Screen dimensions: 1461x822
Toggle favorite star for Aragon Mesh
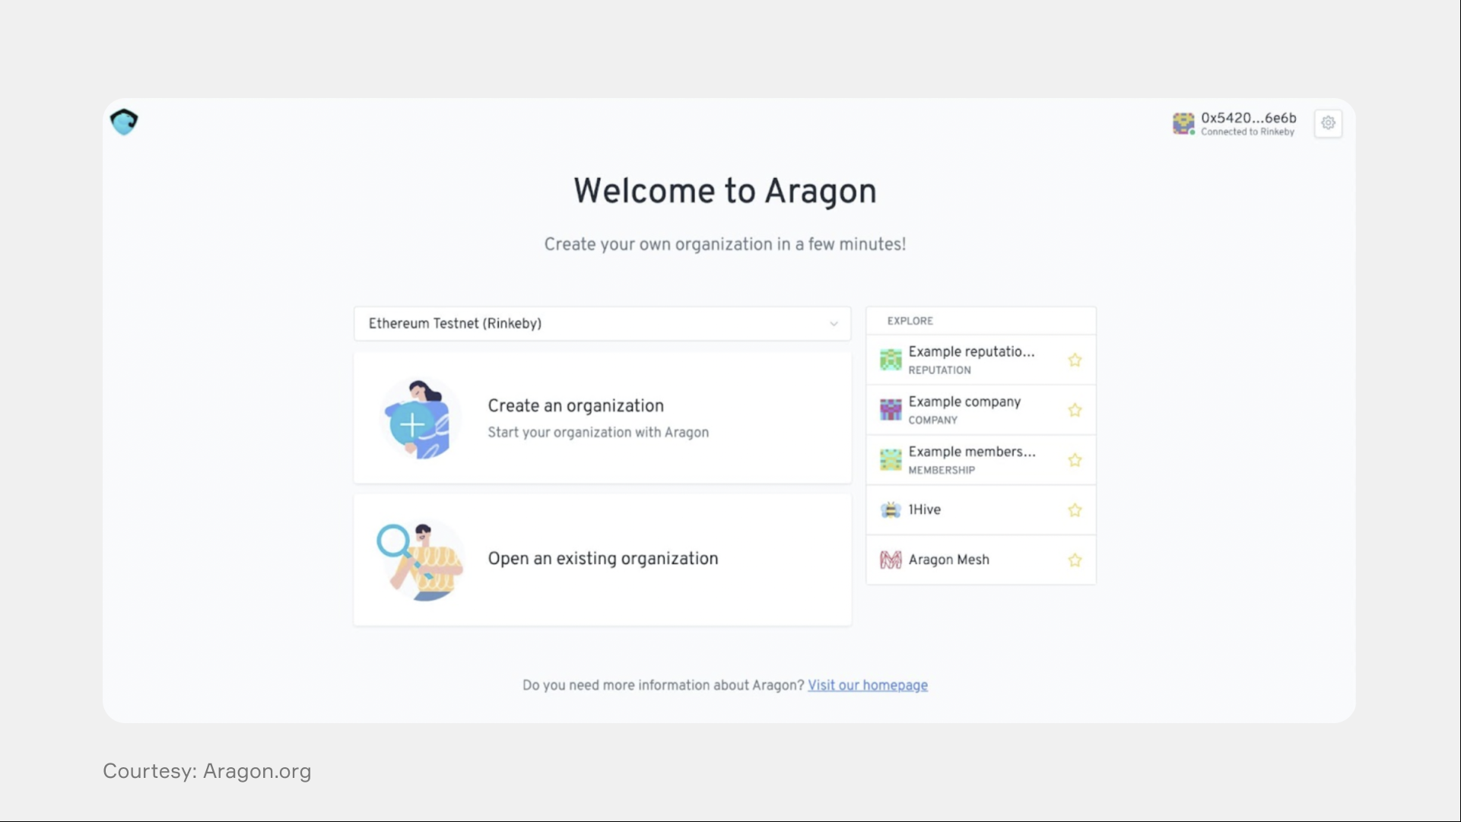[1074, 560]
